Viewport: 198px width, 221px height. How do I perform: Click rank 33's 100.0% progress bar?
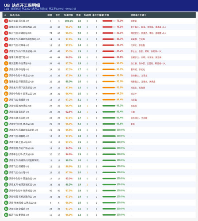pos(109,215)
